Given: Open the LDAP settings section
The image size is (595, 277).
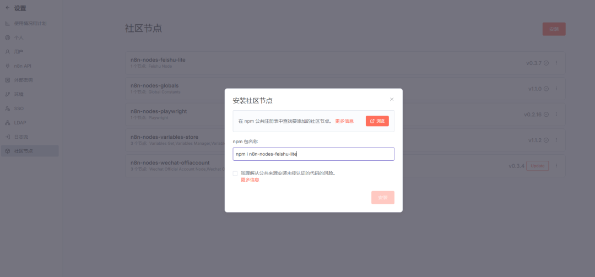Looking at the screenshot, I should pos(20,122).
